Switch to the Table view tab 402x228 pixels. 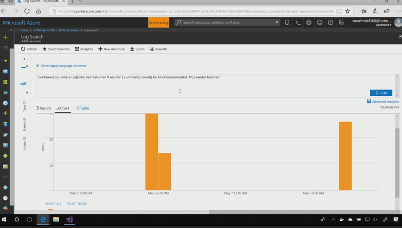point(83,108)
